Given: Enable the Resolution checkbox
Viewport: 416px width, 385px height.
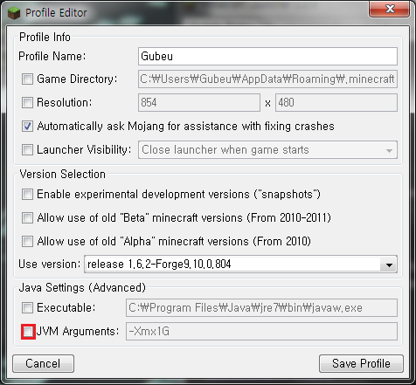Looking at the screenshot, I should [x=27, y=102].
